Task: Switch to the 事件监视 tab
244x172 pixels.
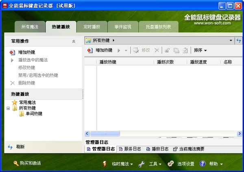Action: [123, 27]
